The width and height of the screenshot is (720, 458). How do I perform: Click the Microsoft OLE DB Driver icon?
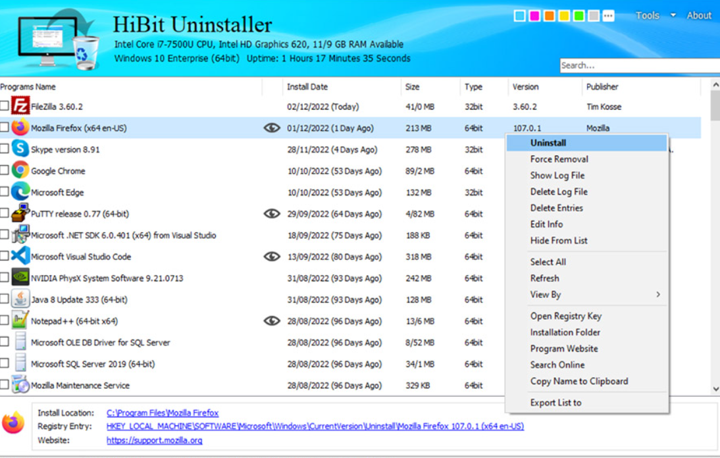pos(20,342)
